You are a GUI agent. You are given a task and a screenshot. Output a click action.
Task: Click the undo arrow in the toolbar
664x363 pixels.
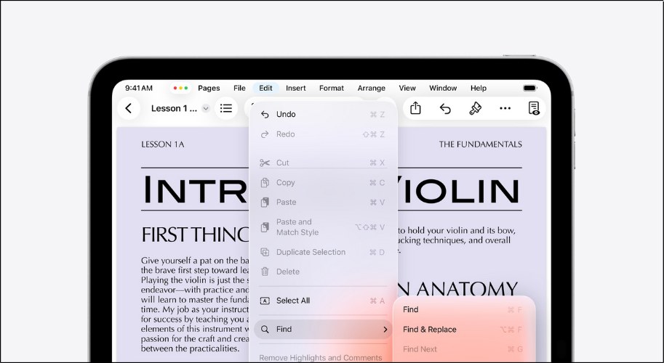(x=445, y=108)
